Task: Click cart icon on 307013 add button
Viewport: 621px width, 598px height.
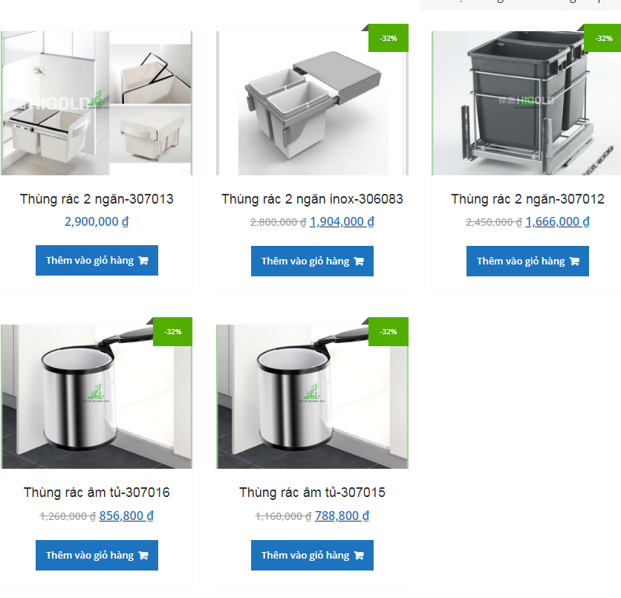Action: tap(143, 261)
